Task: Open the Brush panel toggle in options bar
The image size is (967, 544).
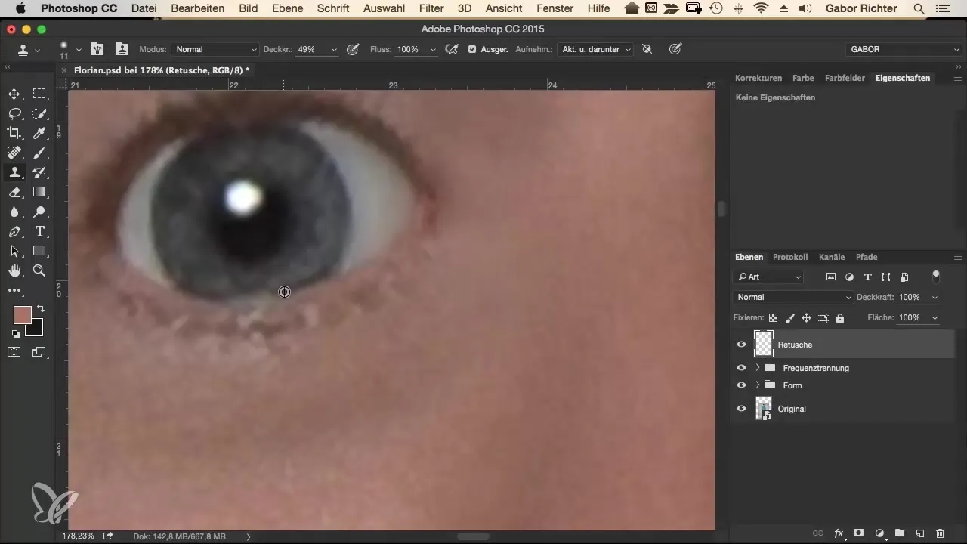Action: [x=97, y=49]
